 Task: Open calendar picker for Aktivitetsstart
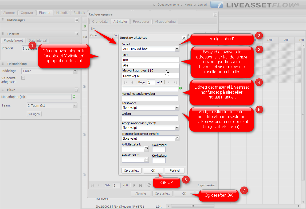pyautogui.click(x=146, y=149)
